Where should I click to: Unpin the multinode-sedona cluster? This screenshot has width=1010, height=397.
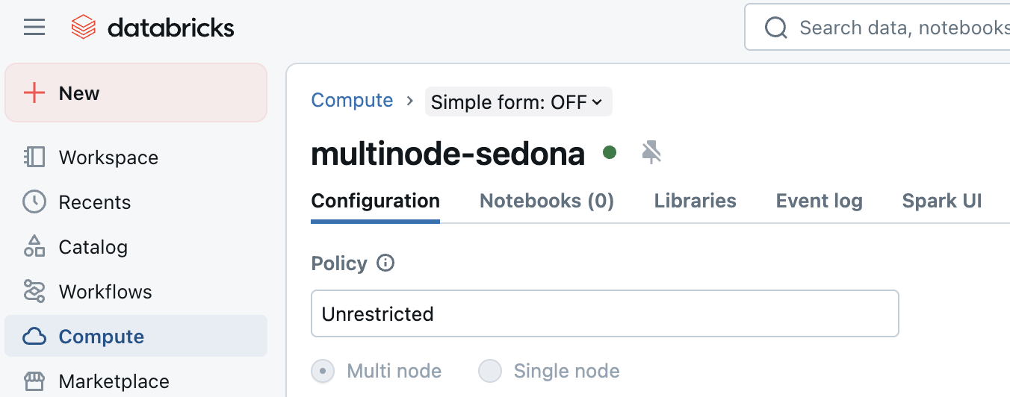pos(651,153)
